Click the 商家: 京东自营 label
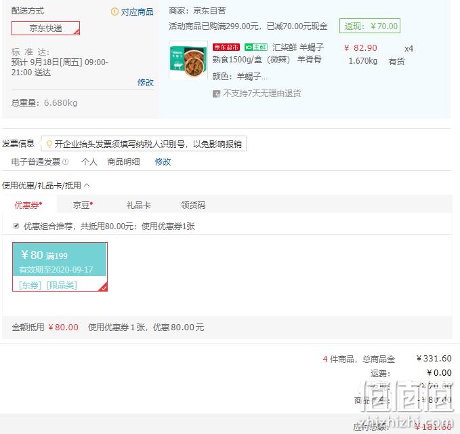 (197, 11)
